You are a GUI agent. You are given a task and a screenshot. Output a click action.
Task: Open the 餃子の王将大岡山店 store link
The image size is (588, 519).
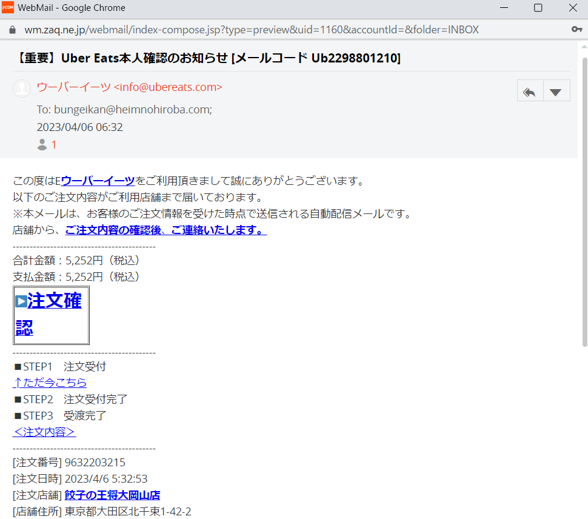coord(113,495)
